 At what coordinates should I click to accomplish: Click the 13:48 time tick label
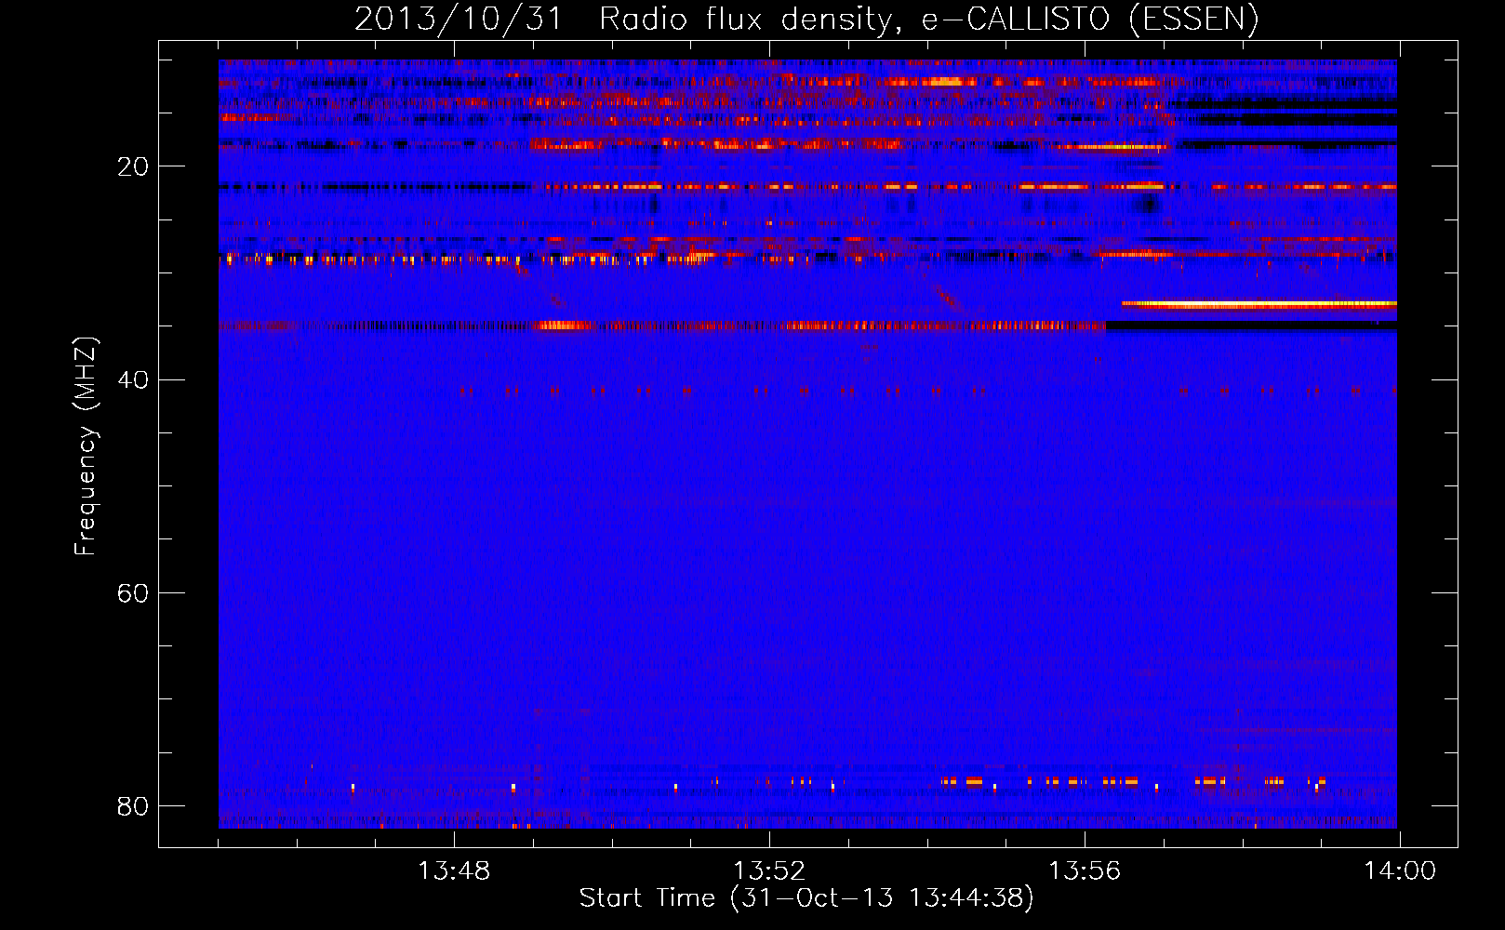pyautogui.click(x=454, y=871)
